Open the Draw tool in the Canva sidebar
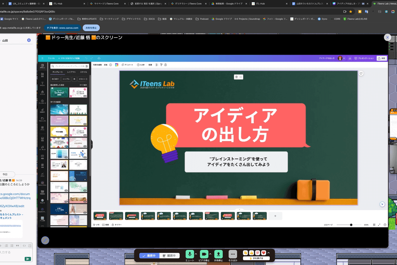The width and height of the screenshot is (397, 265). [42, 110]
